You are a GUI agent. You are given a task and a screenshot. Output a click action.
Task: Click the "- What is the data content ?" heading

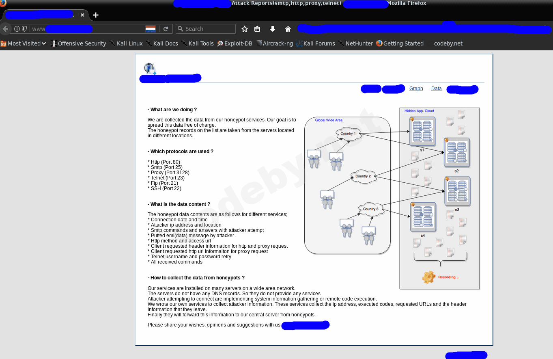(x=179, y=204)
